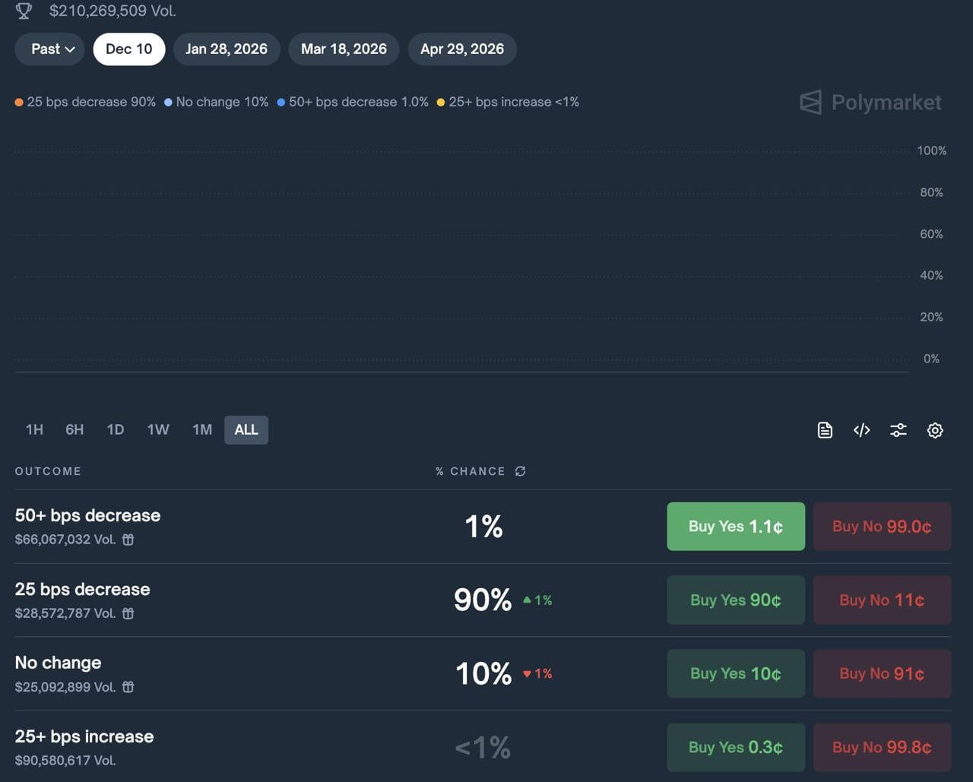Open chart settings gear icon
The height and width of the screenshot is (782, 973).
tap(935, 430)
